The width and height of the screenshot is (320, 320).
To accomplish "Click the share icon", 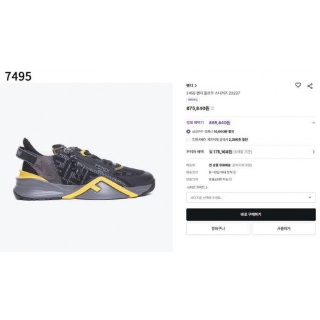I will tap(310, 86).
